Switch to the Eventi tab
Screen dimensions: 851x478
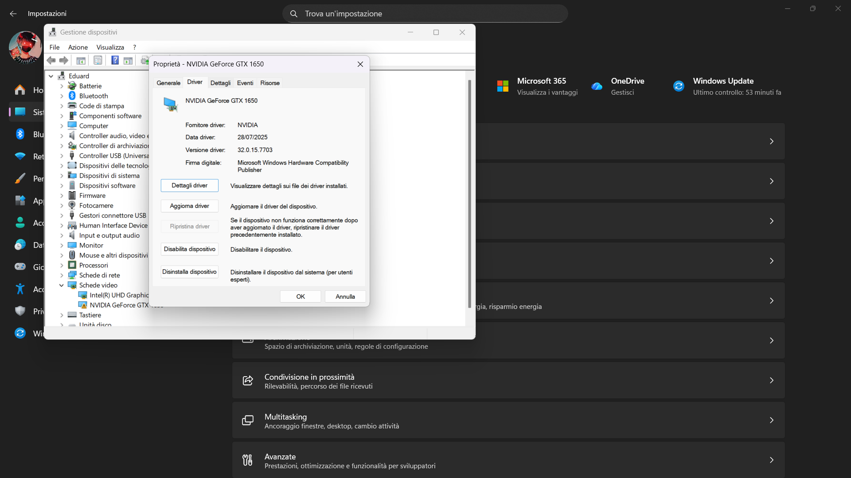point(245,83)
